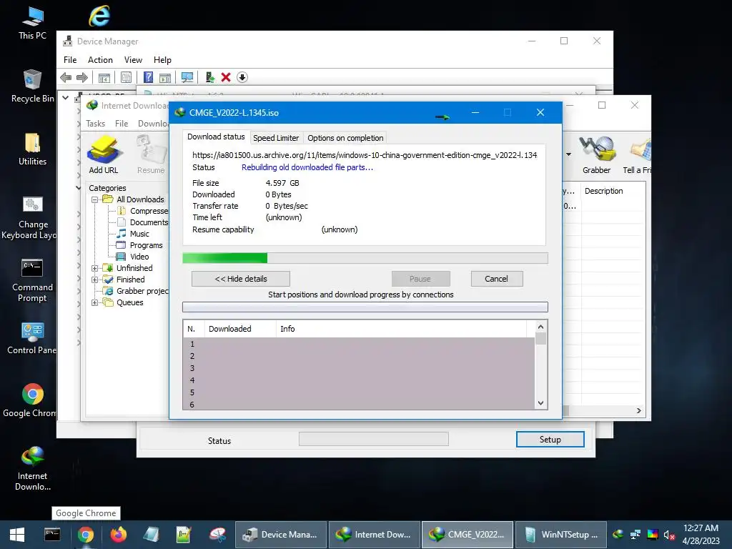Click the greyed Pause button
The width and height of the screenshot is (732, 549).
tap(420, 279)
